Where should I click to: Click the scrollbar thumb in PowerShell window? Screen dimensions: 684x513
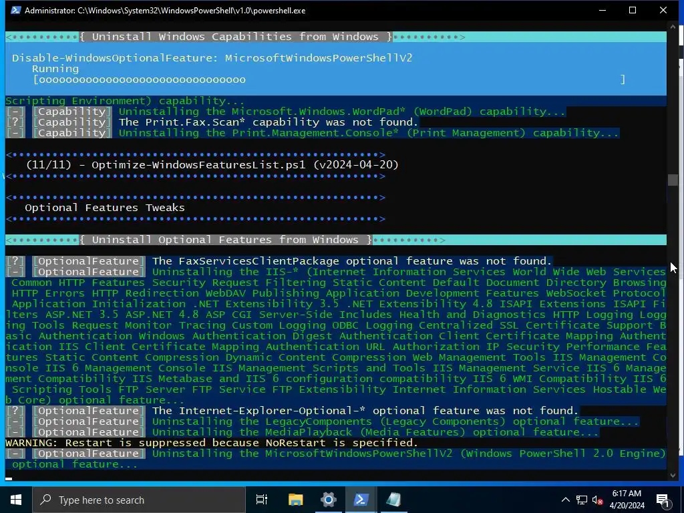tap(672, 180)
